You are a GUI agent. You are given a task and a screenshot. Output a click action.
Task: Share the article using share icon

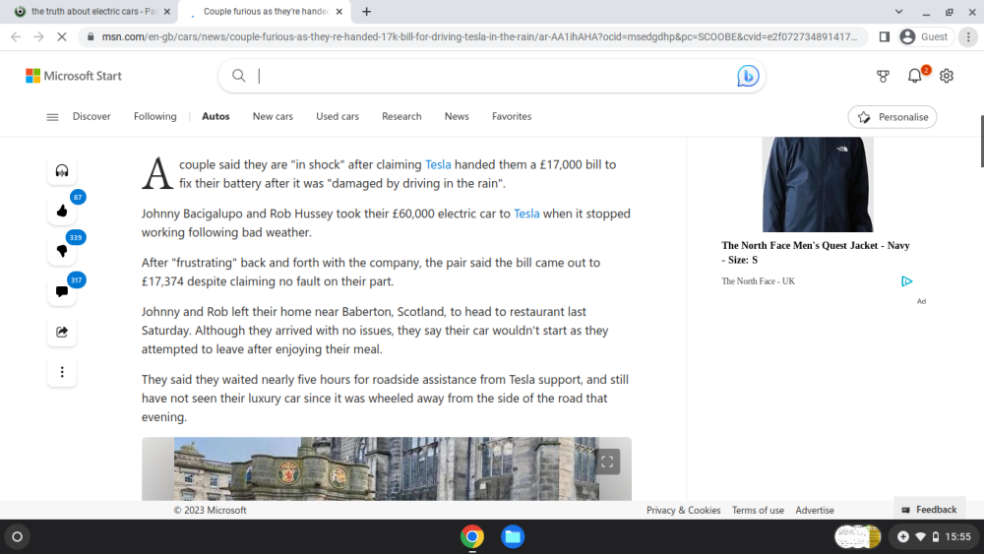tap(61, 332)
